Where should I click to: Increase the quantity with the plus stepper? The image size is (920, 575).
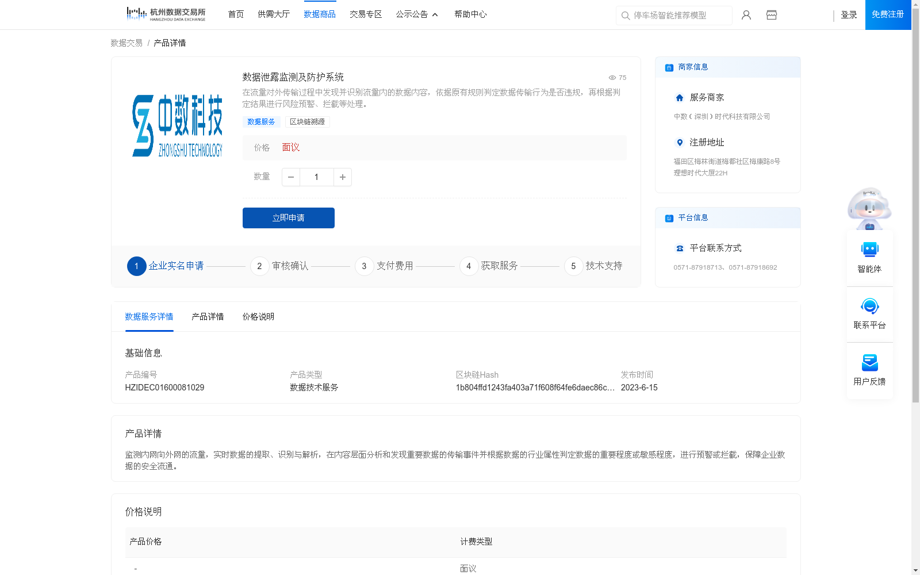[343, 177]
